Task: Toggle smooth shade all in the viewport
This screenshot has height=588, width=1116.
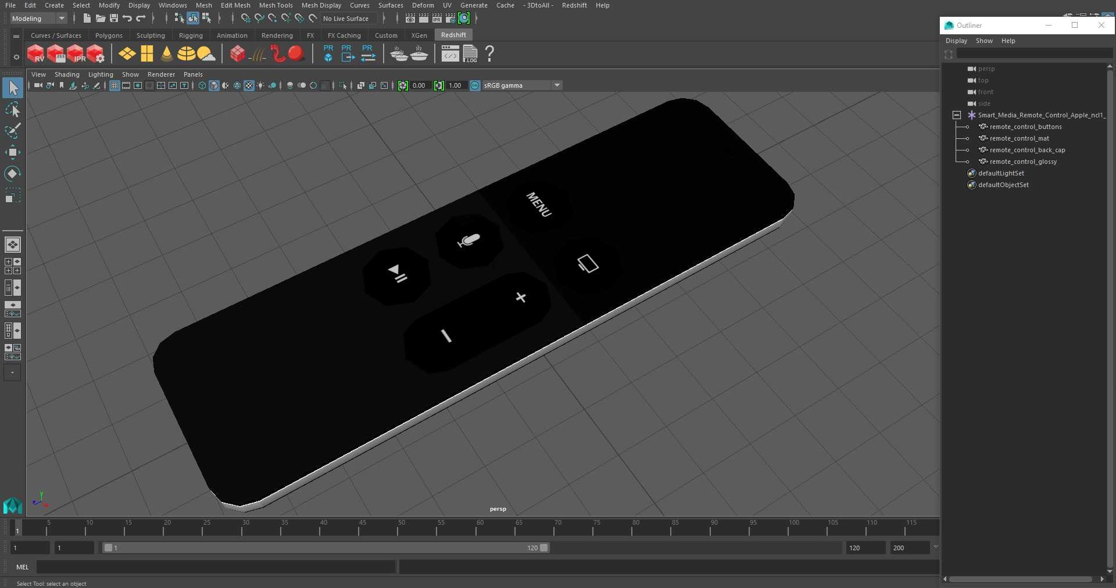Action: click(214, 85)
